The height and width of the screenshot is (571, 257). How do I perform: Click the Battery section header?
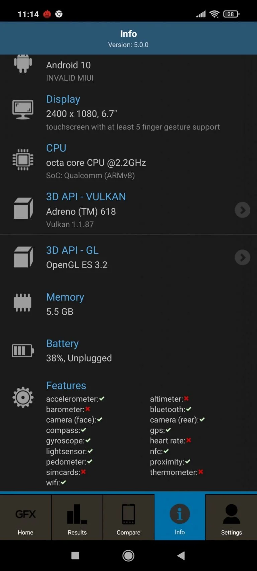coord(62,343)
